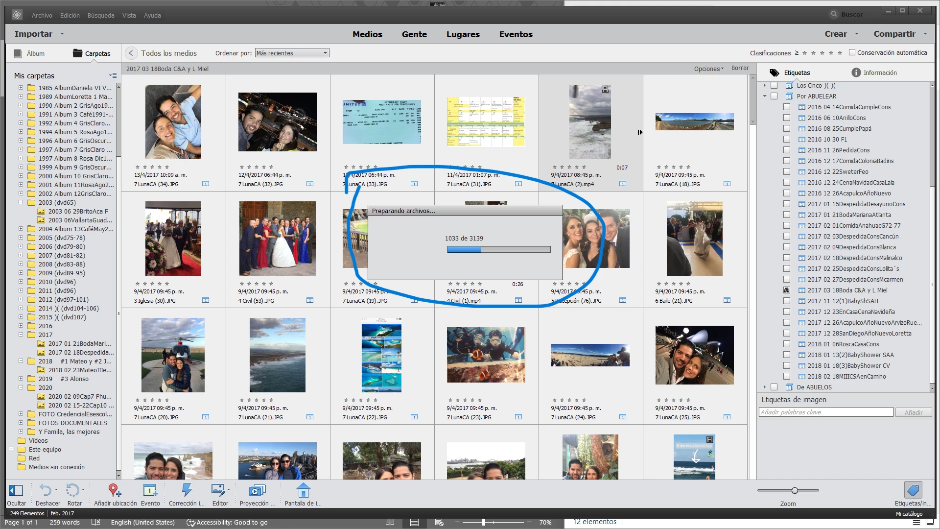Click the back arrow next to Todos los medios
This screenshot has height=529, width=940.
pyautogui.click(x=131, y=53)
